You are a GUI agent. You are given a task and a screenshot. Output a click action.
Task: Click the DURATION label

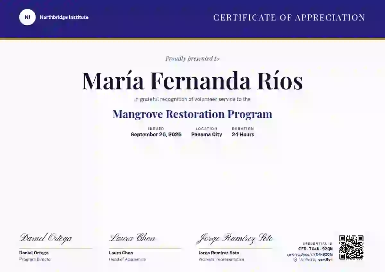[x=243, y=129]
